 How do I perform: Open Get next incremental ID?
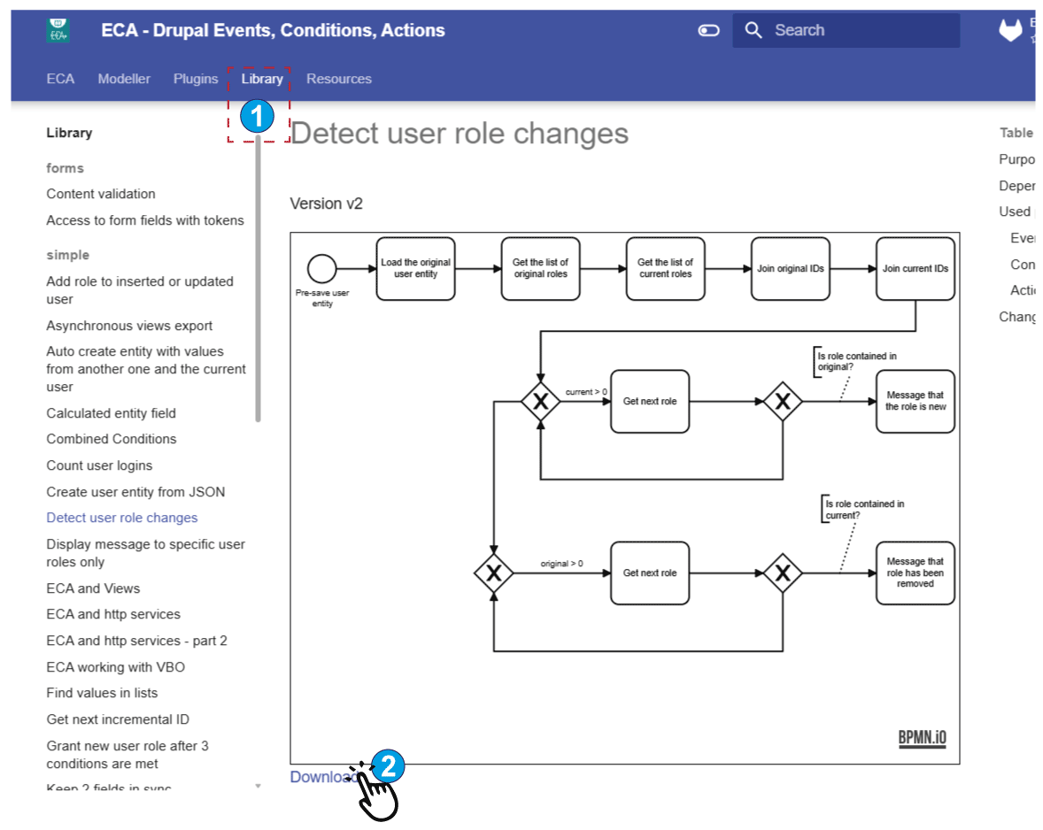(118, 719)
